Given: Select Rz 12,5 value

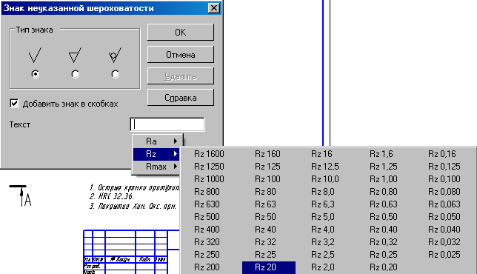Looking at the screenshot, I should 324,167.
